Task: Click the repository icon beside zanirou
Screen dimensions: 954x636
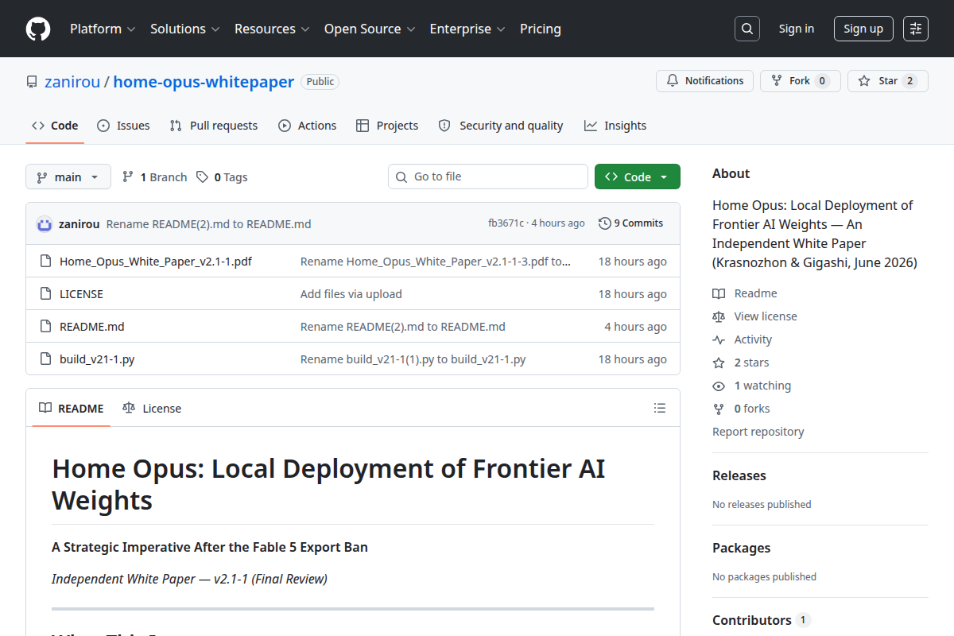Action: (x=32, y=82)
